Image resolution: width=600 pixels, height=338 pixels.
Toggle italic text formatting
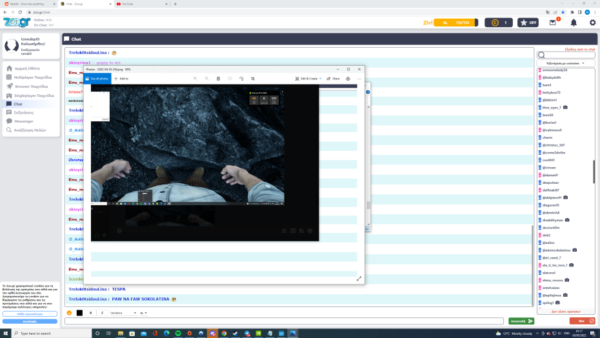102,313
